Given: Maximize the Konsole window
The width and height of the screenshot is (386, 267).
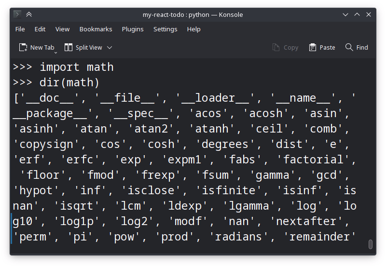Looking at the screenshot, I should [x=357, y=14].
